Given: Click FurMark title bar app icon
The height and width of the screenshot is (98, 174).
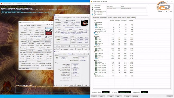Looking at the screenshot, I should [x=1, y=4].
